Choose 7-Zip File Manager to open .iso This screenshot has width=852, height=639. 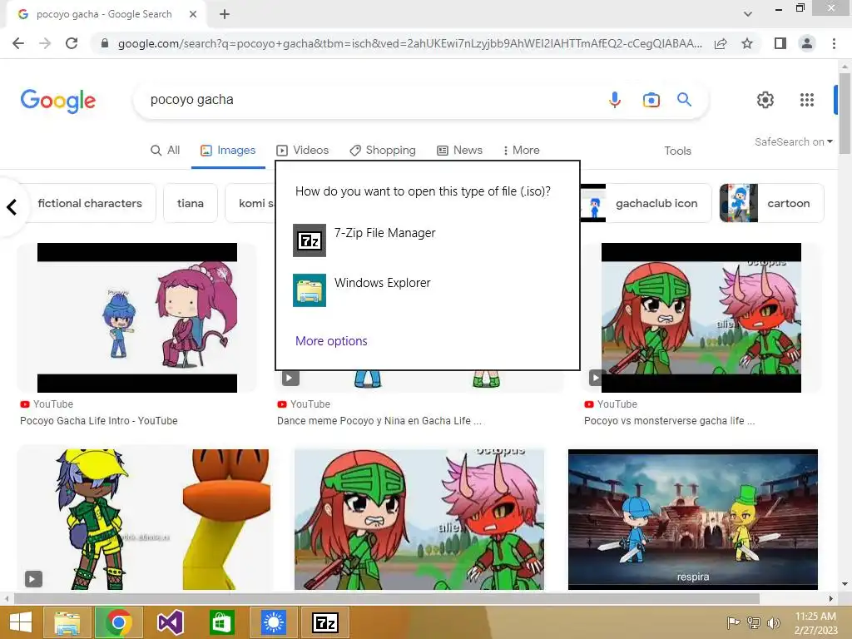point(428,240)
